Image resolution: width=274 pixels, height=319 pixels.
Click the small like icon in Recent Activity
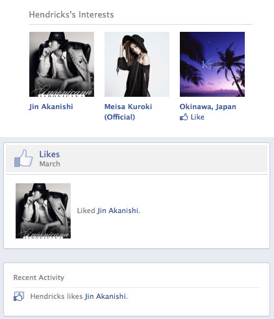tap(19, 296)
